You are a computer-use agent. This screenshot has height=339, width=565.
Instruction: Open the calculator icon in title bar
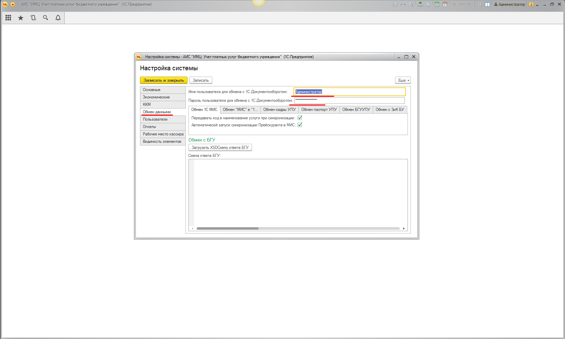tap(437, 4)
